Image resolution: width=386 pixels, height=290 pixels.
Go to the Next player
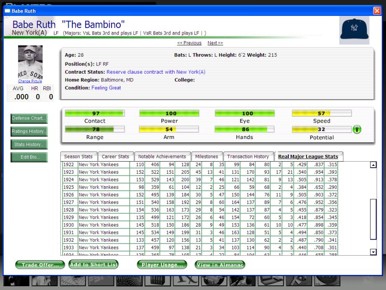click(215, 43)
